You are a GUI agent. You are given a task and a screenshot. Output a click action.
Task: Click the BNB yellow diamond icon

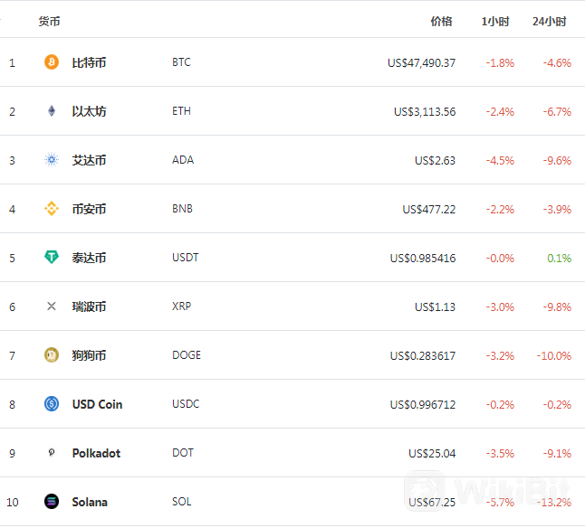pos(52,209)
